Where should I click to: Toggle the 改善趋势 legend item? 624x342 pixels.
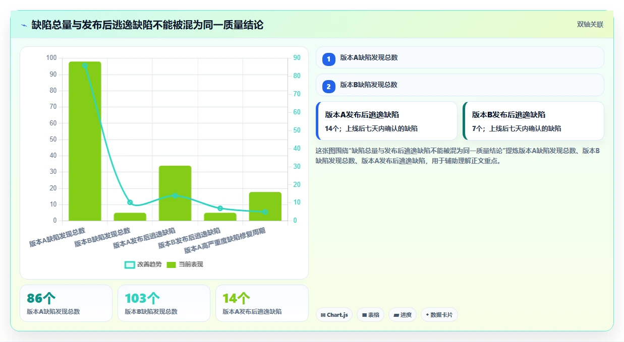coord(143,264)
